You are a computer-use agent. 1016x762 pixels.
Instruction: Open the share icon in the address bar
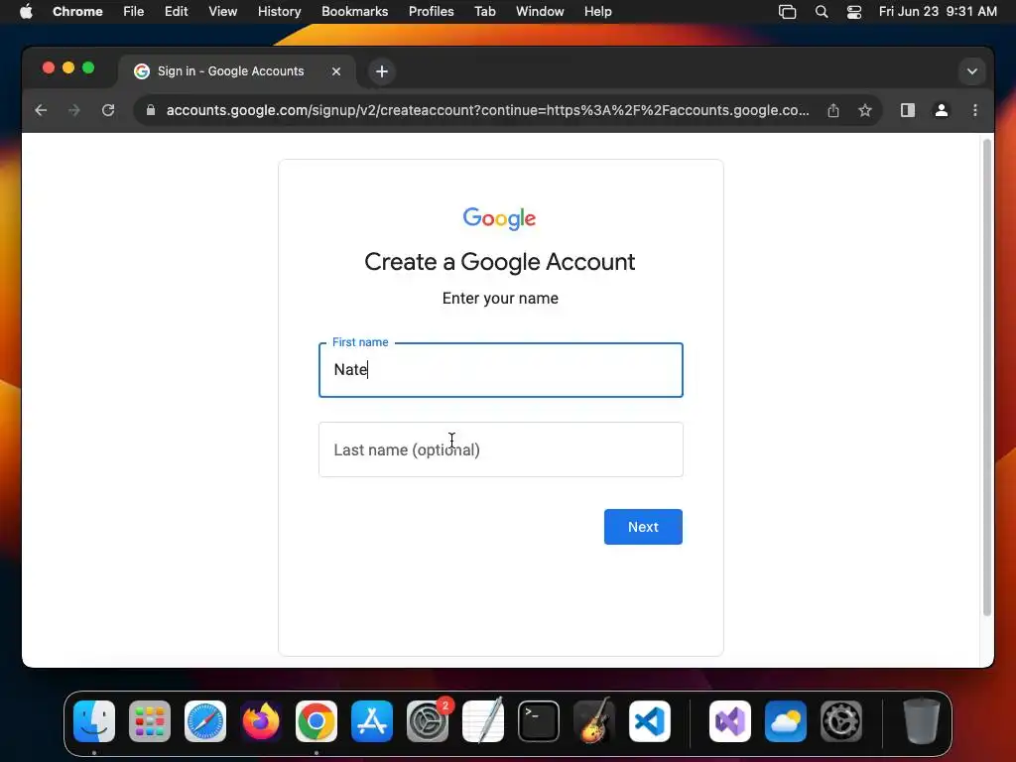coord(833,110)
